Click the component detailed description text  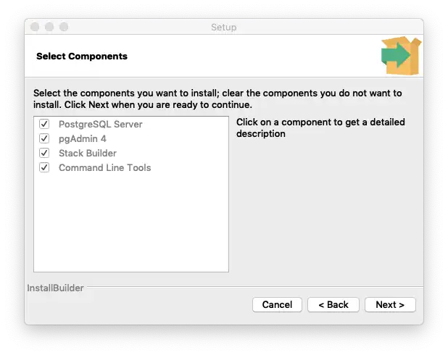point(320,128)
